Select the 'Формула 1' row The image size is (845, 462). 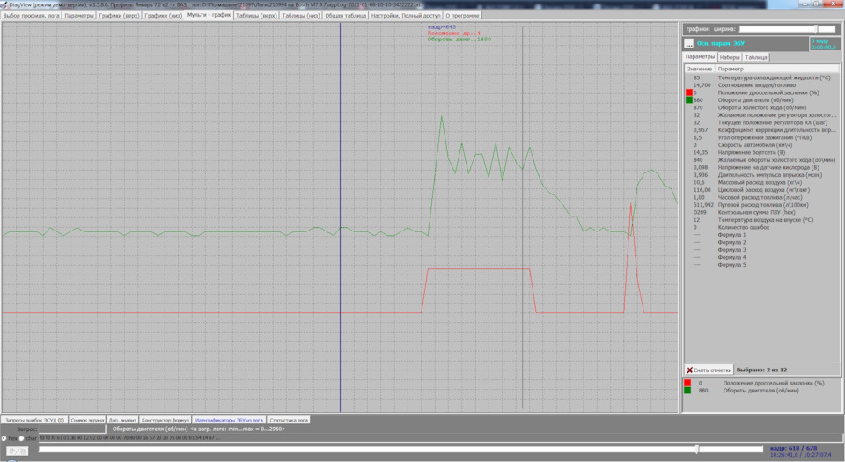pyautogui.click(x=762, y=235)
